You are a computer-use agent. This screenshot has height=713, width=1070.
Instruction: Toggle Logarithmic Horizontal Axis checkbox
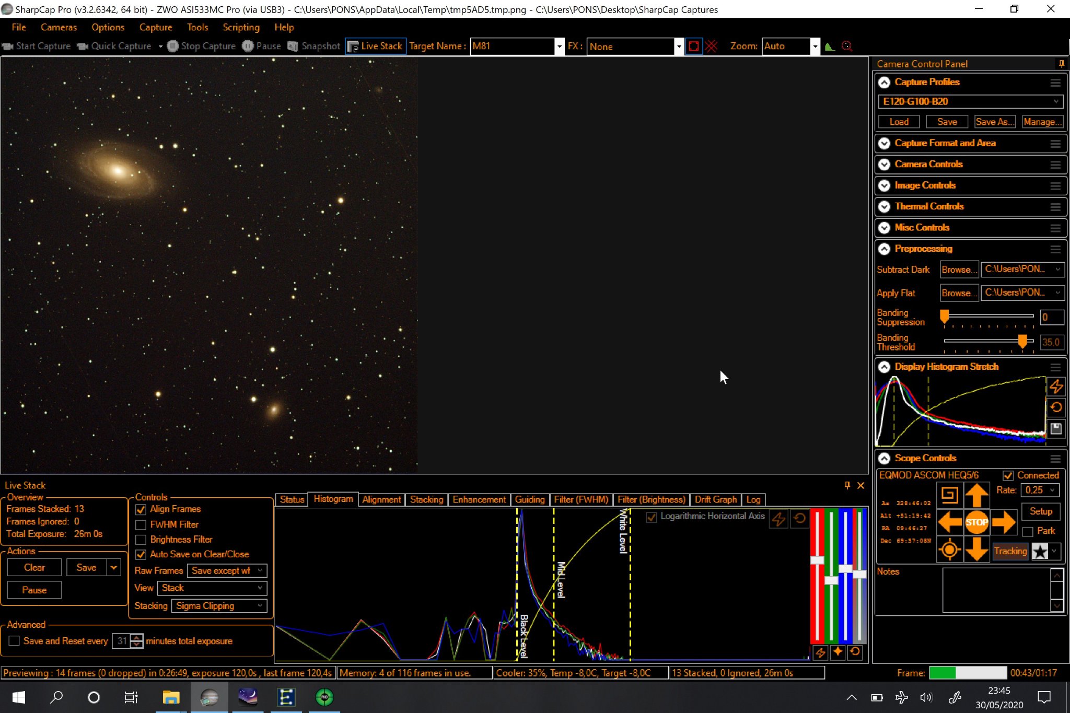652,517
